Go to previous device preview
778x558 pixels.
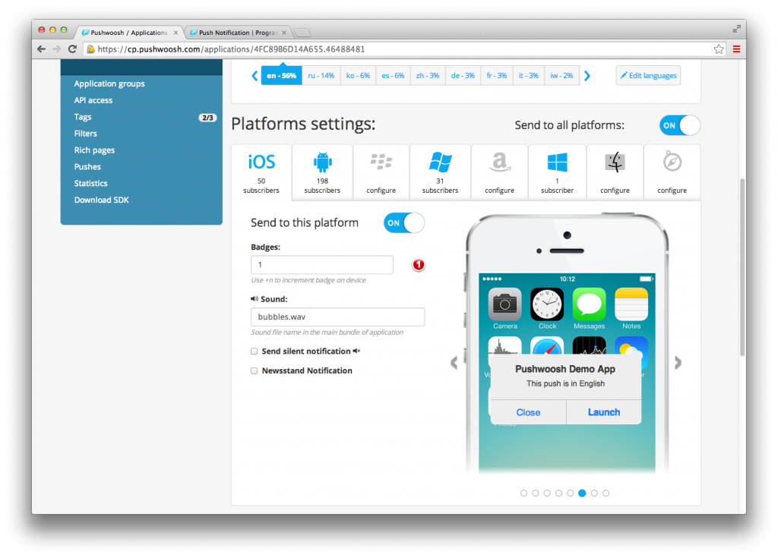[454, 363]
